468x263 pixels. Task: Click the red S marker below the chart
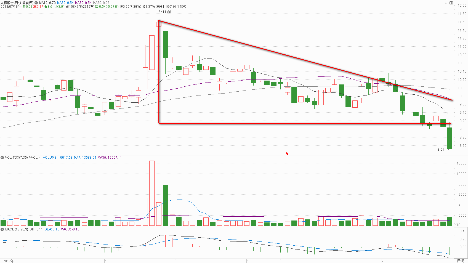[x=287, y=154]
